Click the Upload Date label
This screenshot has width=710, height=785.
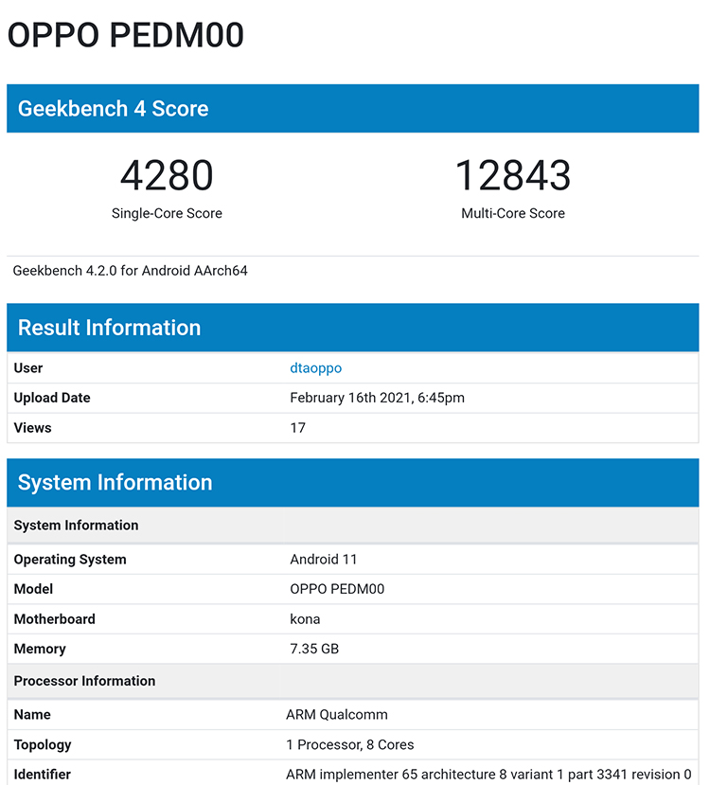[x=52, y=398]
